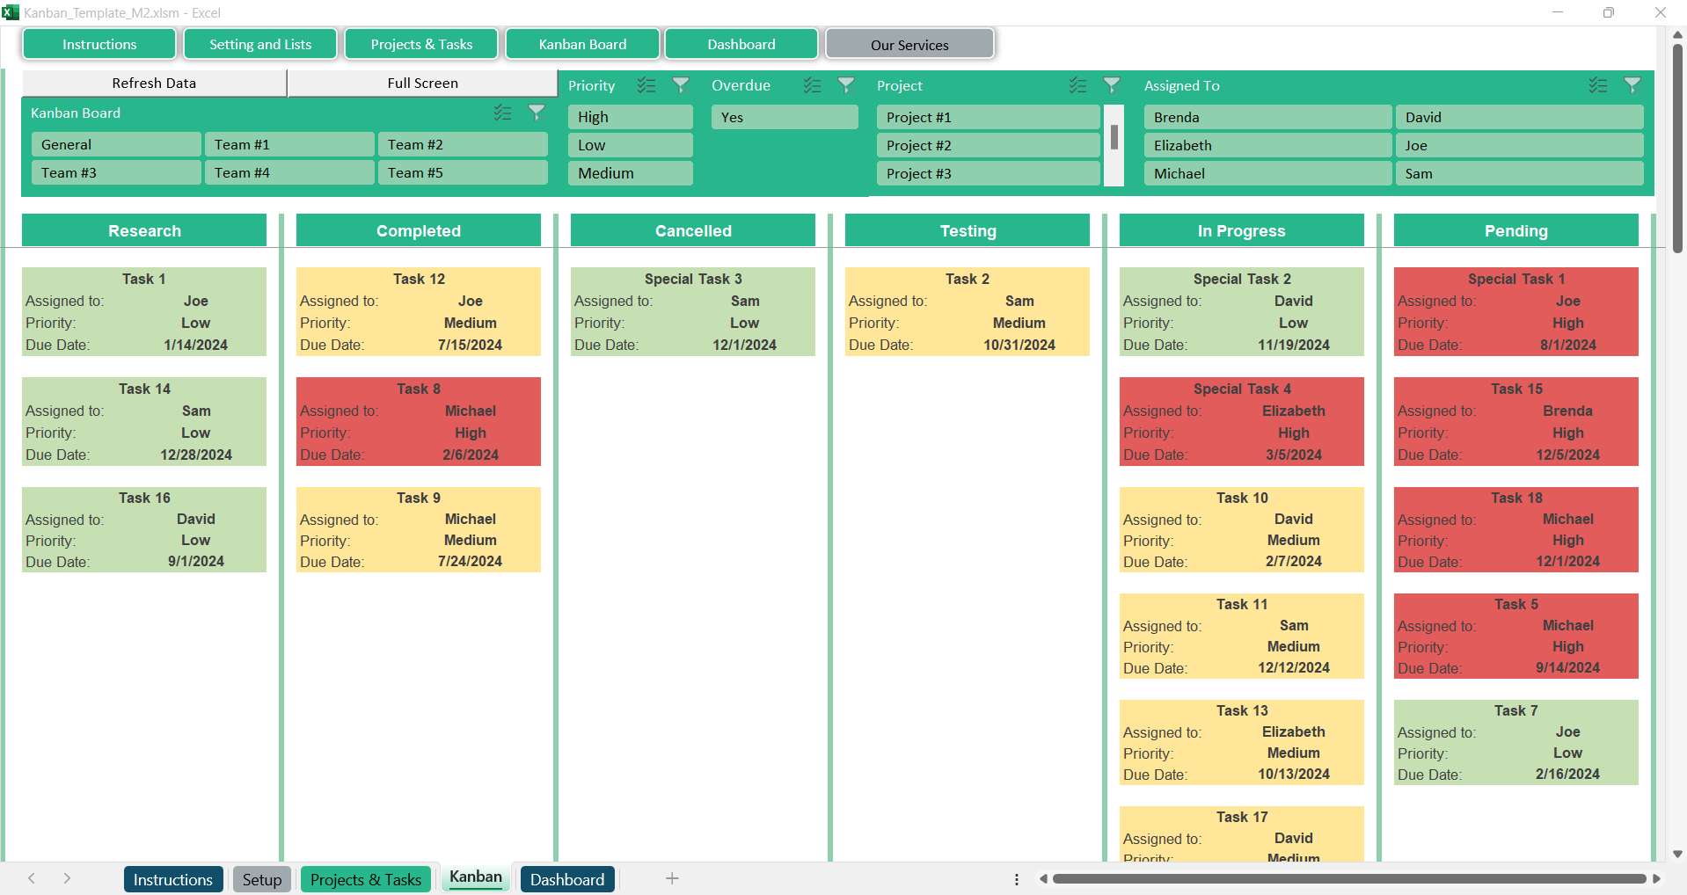
Task: Switch to the Dashboard sheet tab
Action: (x=566, y=878)
